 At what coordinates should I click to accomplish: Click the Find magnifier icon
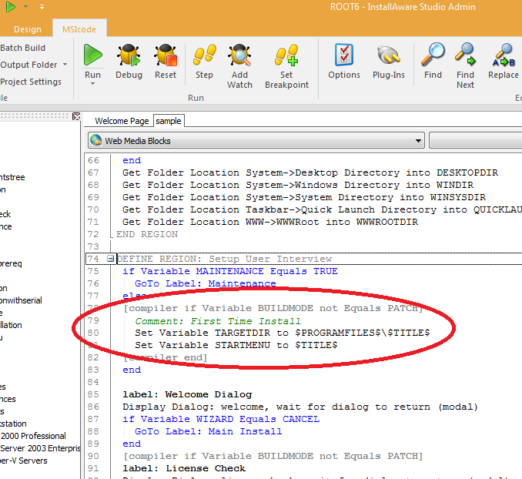(x=433, y=55)
